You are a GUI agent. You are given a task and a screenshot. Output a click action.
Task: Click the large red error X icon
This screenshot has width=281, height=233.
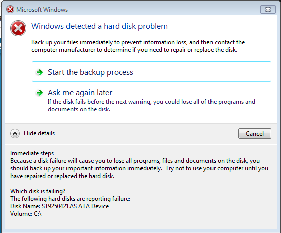click(x=18, y=28)
